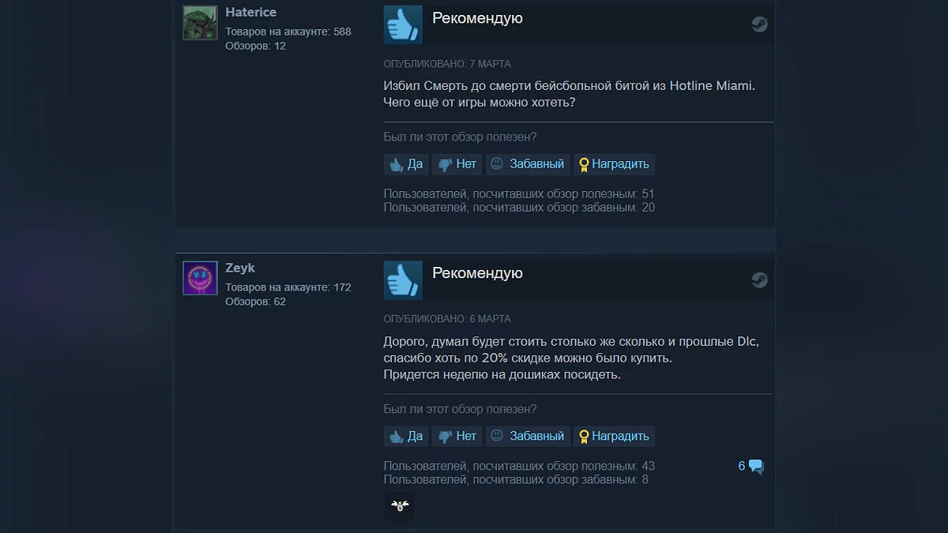Open the comments bubble showing 6 replies
This screenshot has width=948, height=533.
point(751,466)
